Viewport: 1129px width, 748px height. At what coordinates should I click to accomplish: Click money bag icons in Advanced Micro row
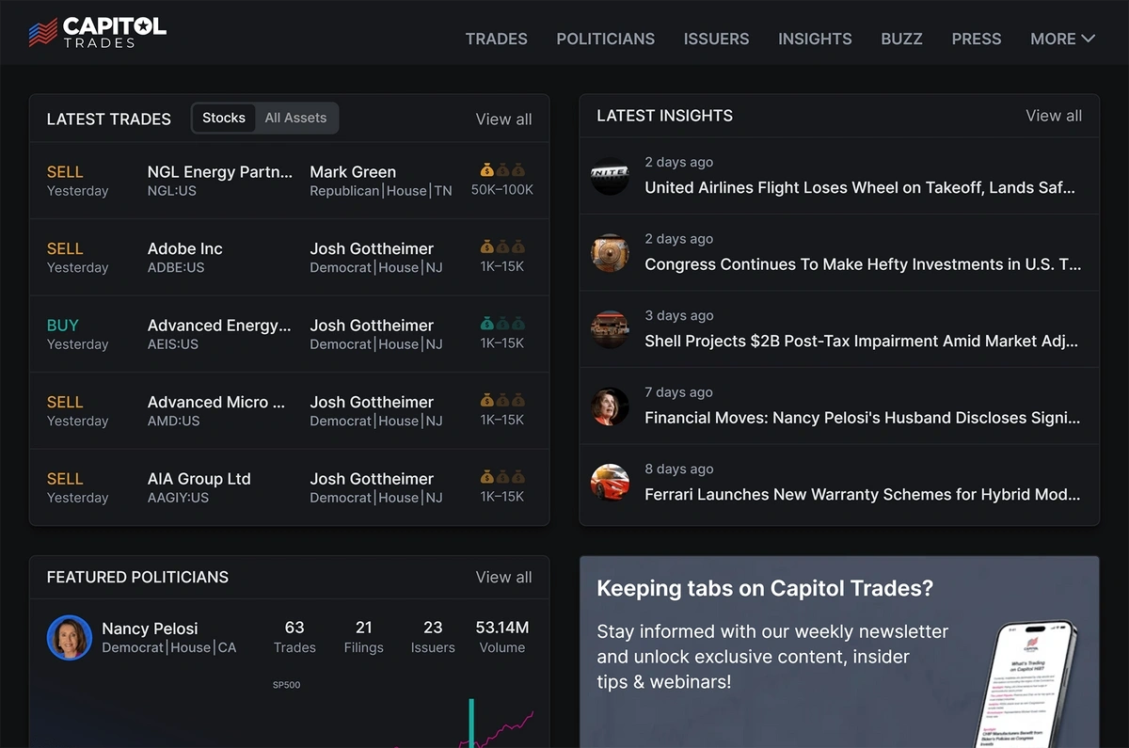502,401
